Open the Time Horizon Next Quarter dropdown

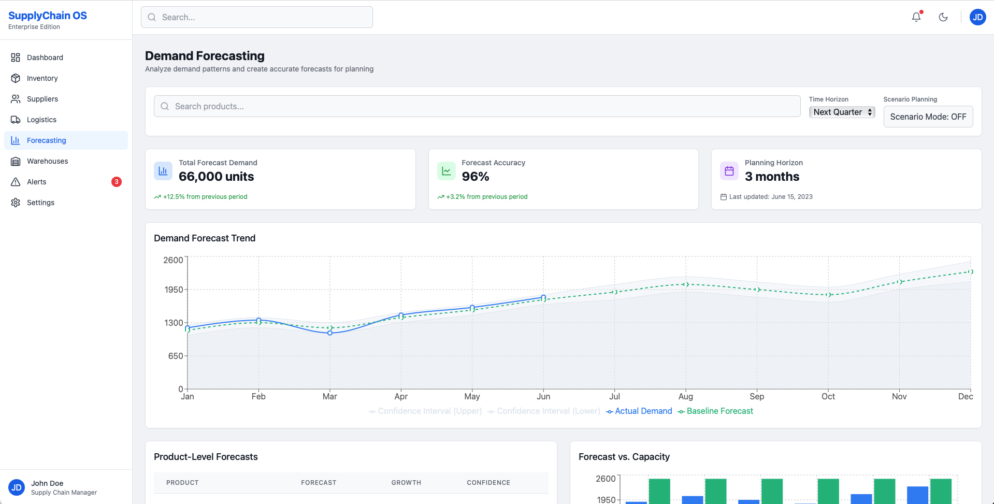click(x=842, y=112)
